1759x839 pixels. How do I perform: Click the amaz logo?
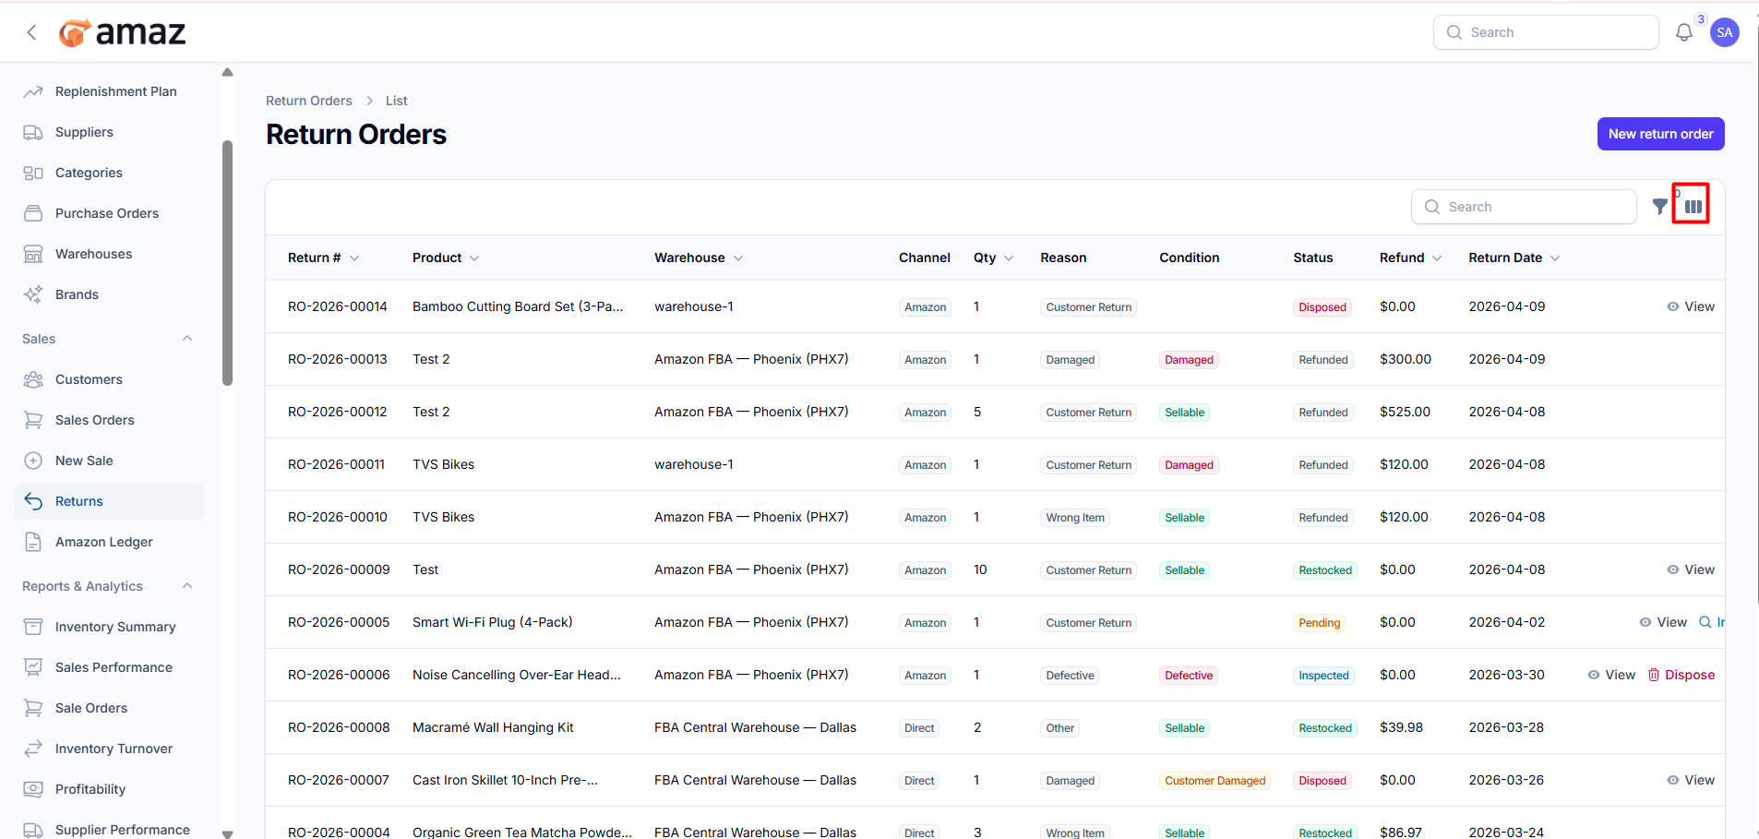(x=122, y=32)
